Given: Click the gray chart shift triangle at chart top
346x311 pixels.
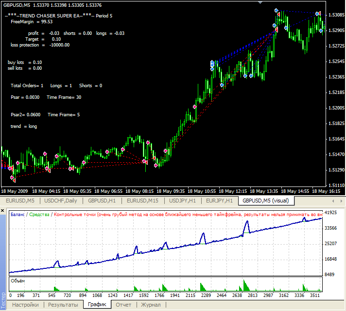Looking at the screenshot, I should pyautogui.click(x=261, y=3).
